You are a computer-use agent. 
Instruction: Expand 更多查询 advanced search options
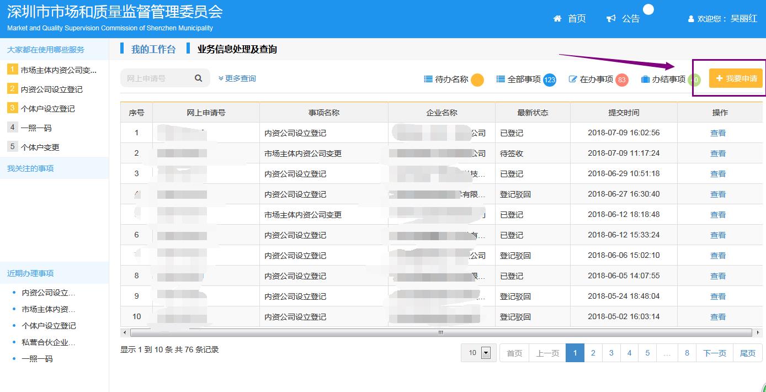click(237, 78)
